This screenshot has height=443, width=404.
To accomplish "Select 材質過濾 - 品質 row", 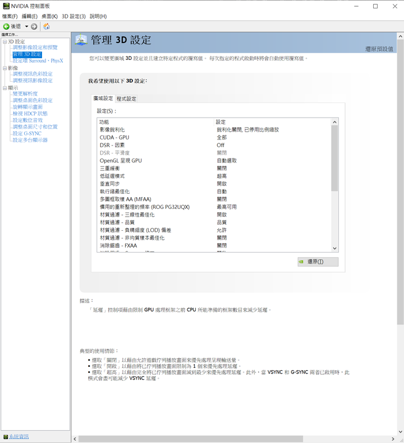I will 214,222.
